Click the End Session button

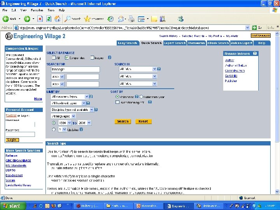tap(261, 36)
